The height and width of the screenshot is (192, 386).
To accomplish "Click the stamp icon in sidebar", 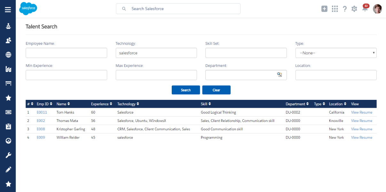I will (x=9, y=26).
